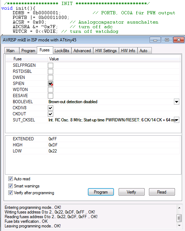Click the Verify button
This screenshot has height=231, width=185.
[131, 192]
